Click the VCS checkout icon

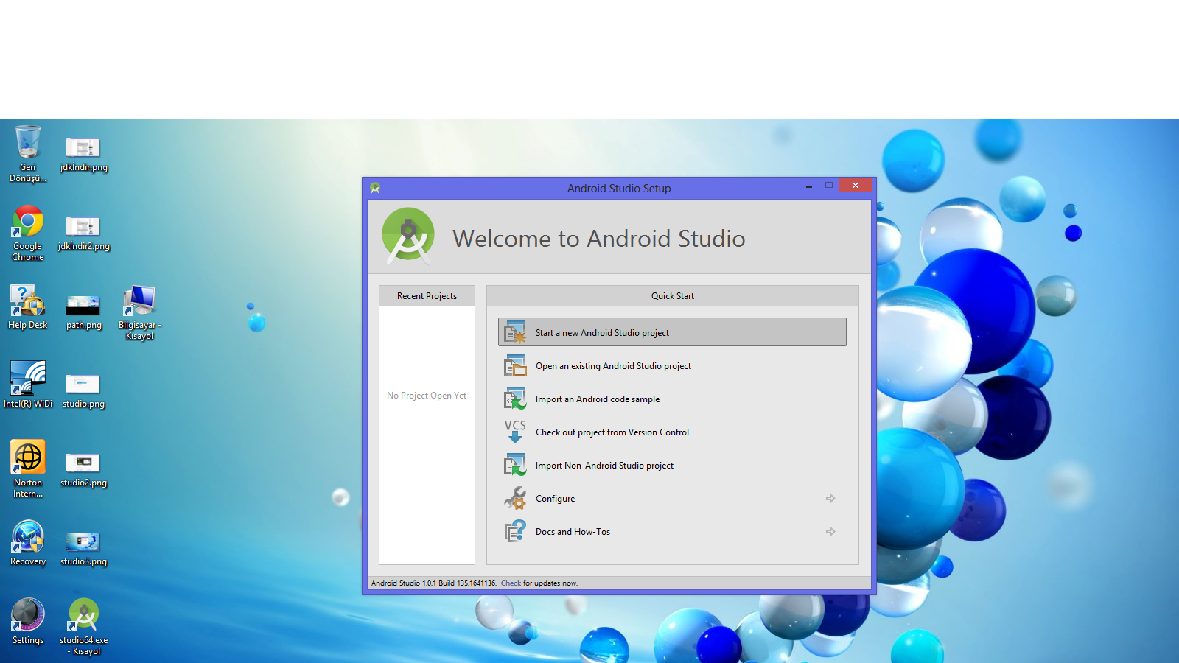tap(515, 432)
